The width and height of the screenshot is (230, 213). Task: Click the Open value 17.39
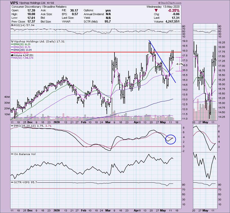[x=31, y=11]
